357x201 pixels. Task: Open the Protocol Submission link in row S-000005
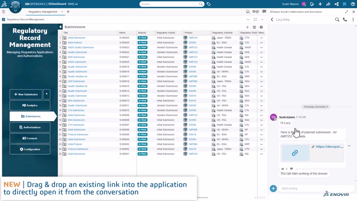[78, 134]
